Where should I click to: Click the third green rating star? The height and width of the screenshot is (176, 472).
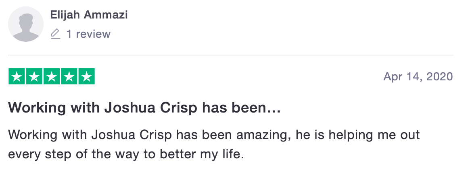[x=51, y=77]
